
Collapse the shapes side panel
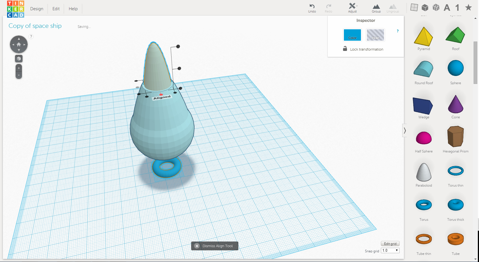pyautogui.click(x=404, y=131)
